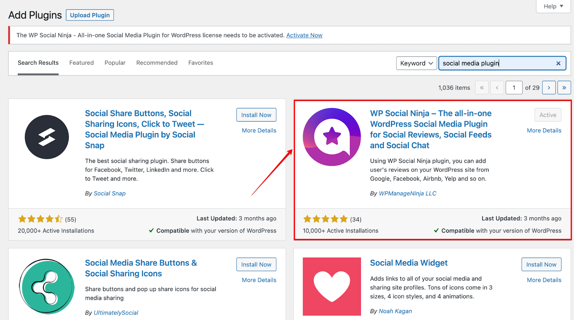This screenshot has height=320, width=574.
Task: Click WP Social Ninja 'Last Updated' text
Action: click(521, 218)
